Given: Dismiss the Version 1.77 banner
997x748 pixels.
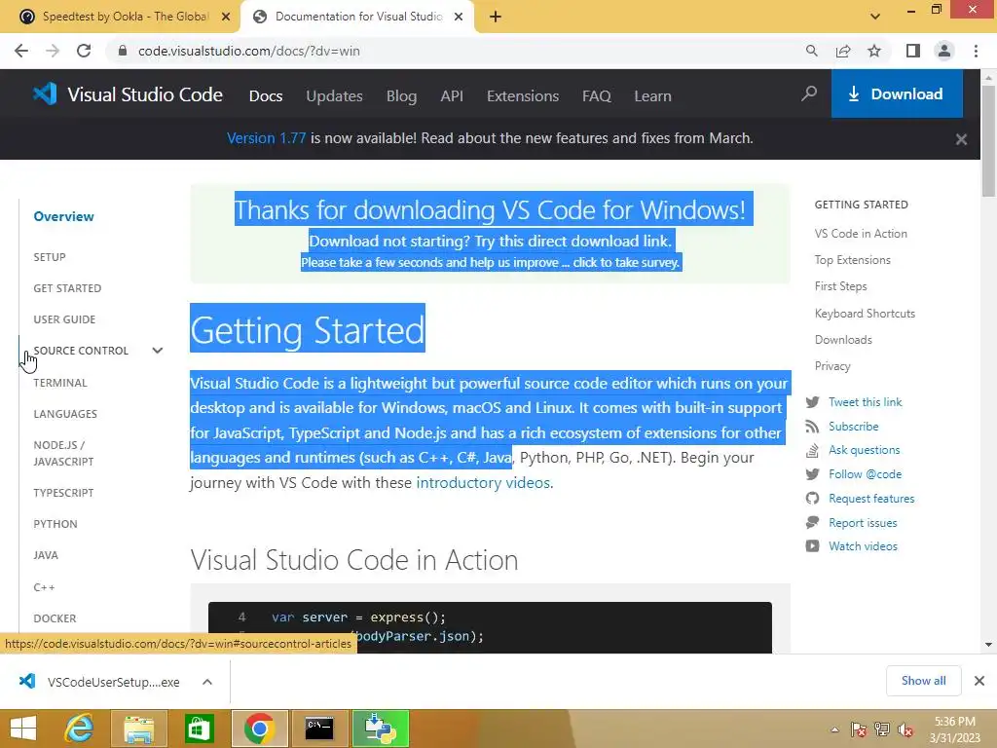Looking at the screenshot, I should coord(961,139).
